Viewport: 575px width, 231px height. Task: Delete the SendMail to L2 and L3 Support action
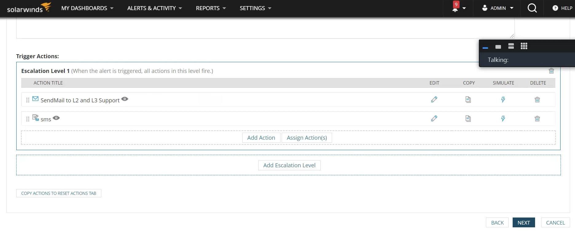pyautogui.click(x=537, y=100)
